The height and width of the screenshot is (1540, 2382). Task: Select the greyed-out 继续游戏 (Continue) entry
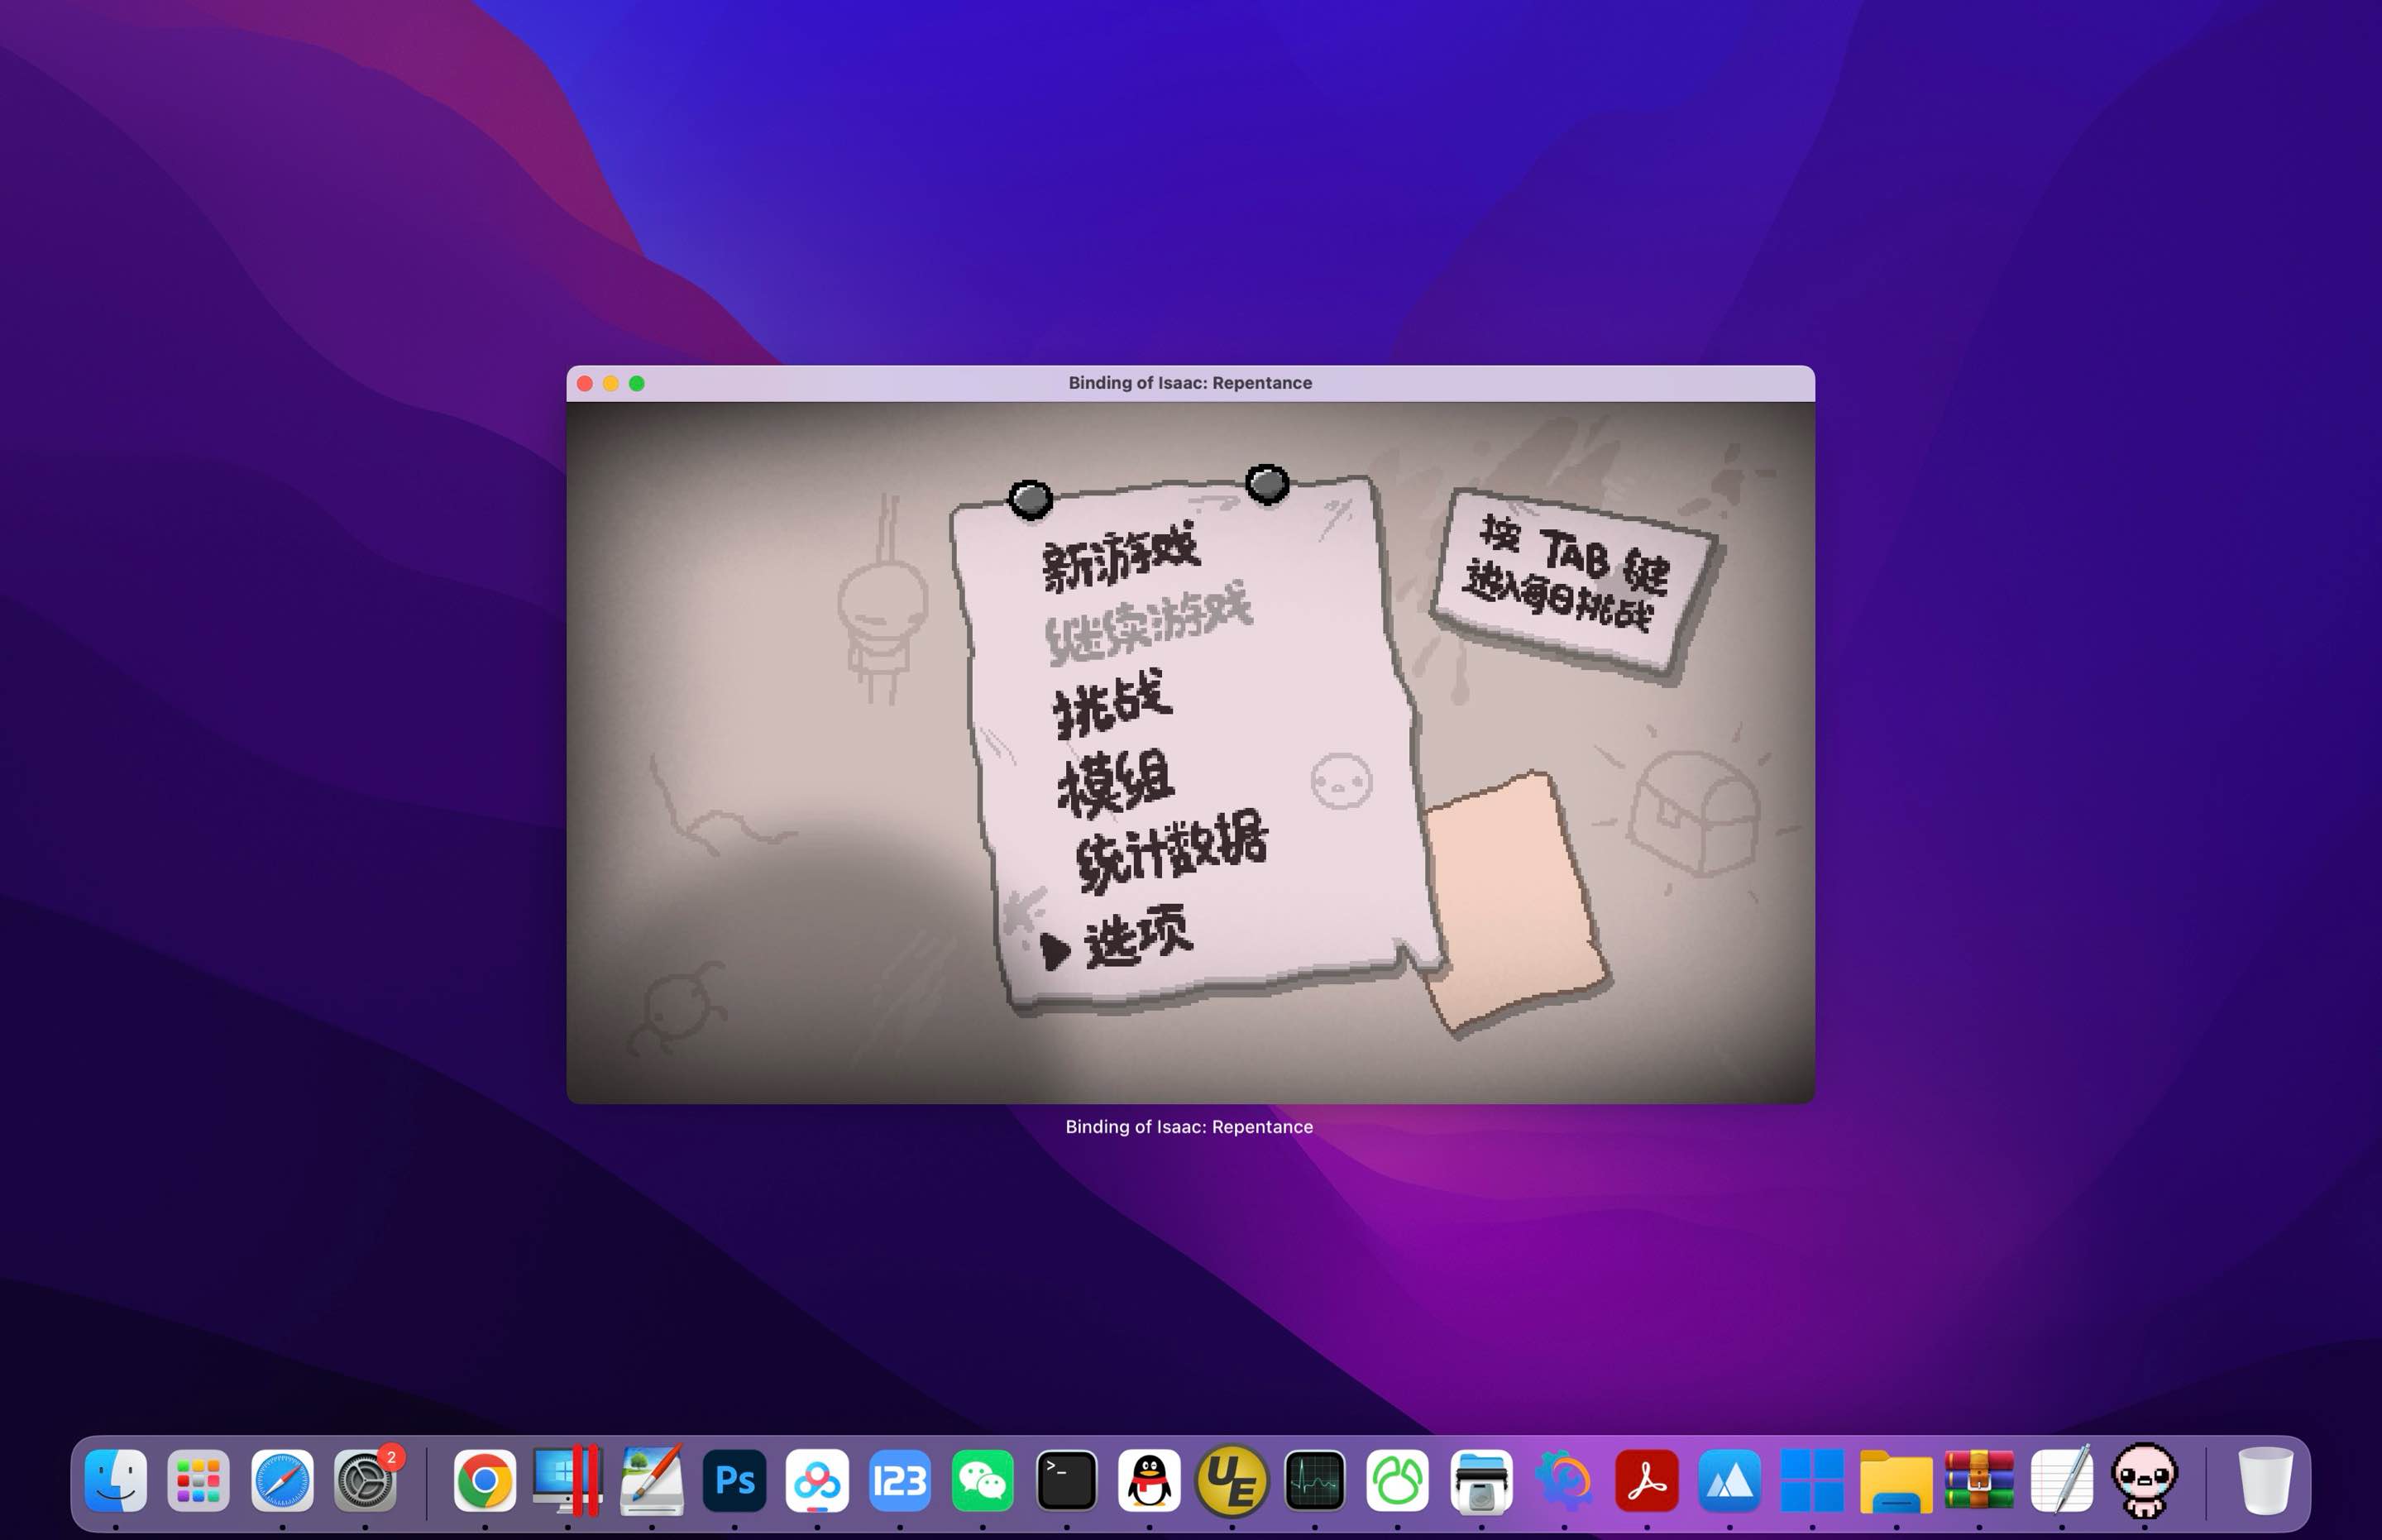point(1148,622)
